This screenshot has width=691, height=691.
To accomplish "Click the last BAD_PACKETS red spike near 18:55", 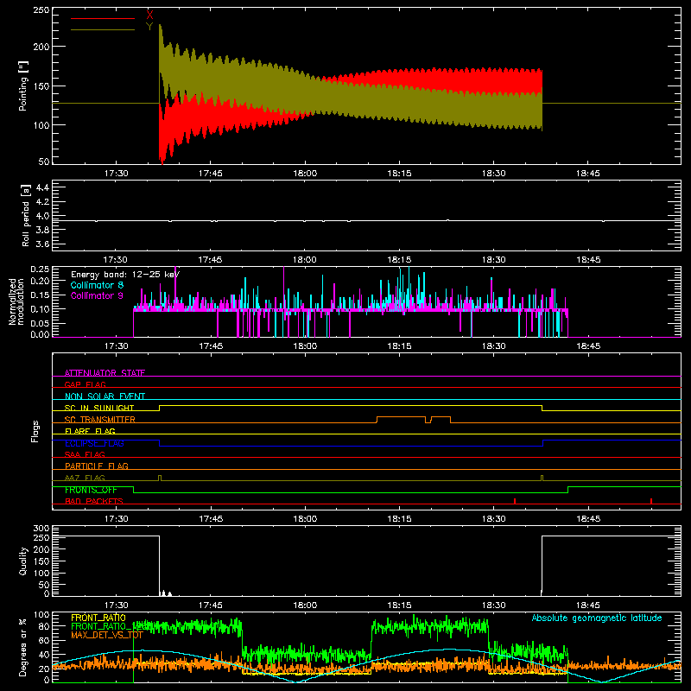I will [651, 501].
